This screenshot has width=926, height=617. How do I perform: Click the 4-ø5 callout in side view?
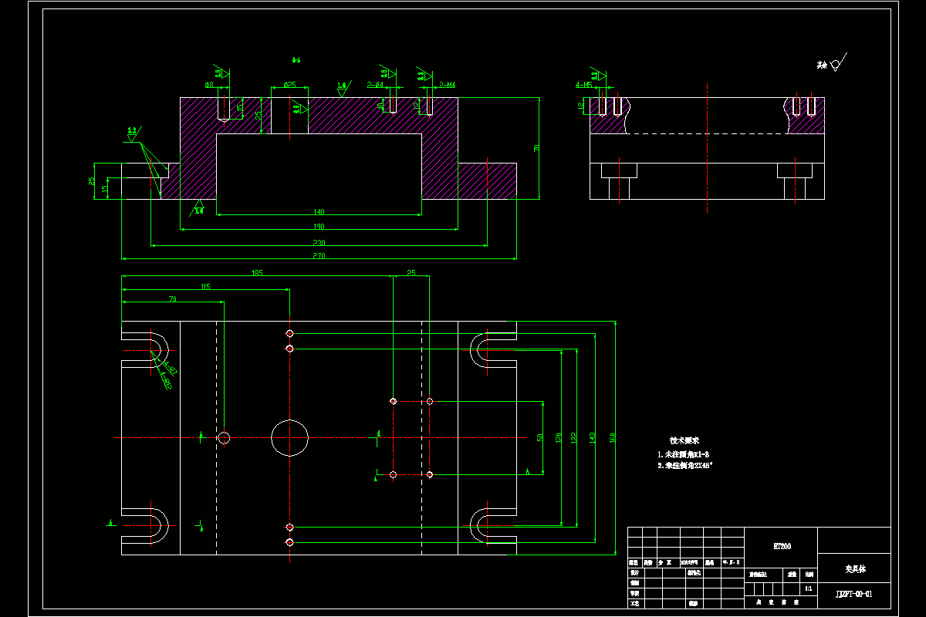tap(583, 84)
